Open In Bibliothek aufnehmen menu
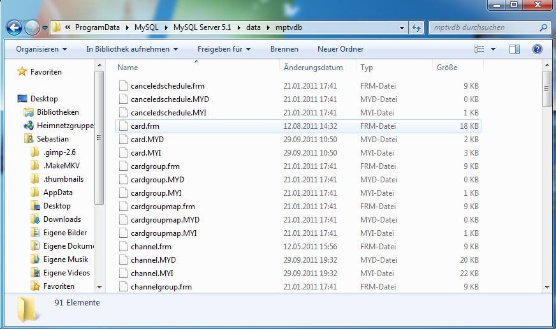The height and width of the screenshot is (329, 556). tap(132, 49)
